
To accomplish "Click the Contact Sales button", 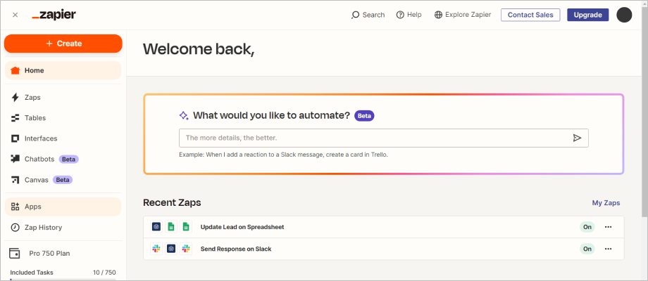I will point(530,15).
